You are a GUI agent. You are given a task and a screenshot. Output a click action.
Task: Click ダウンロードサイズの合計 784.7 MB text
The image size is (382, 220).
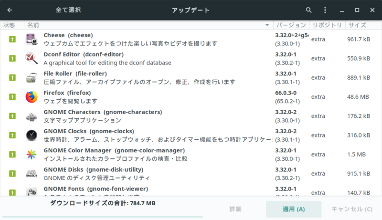(103, 203)
